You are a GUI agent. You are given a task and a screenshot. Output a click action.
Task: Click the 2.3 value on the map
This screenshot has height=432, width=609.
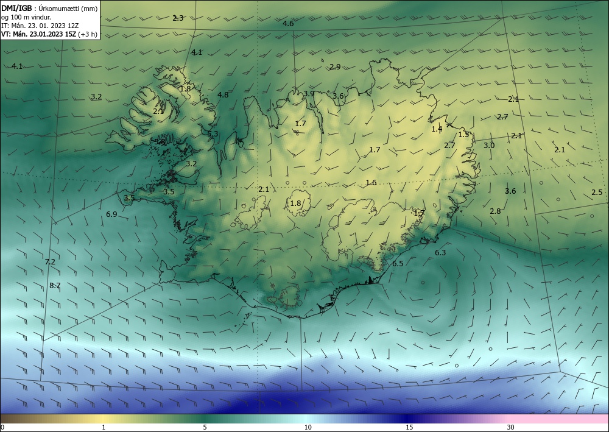178,18
